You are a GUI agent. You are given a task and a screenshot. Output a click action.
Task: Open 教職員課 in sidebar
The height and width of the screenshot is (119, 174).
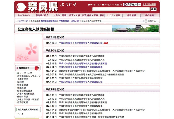[x=21, y=88]
